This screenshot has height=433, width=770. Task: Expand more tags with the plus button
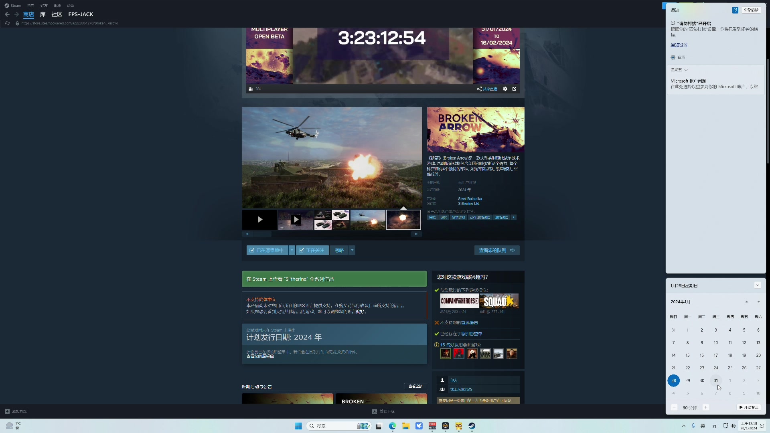513,217
